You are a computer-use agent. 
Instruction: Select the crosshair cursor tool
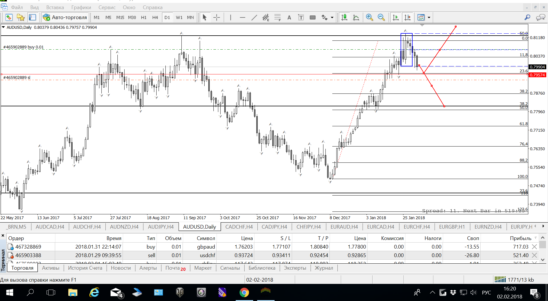(217, 17)
